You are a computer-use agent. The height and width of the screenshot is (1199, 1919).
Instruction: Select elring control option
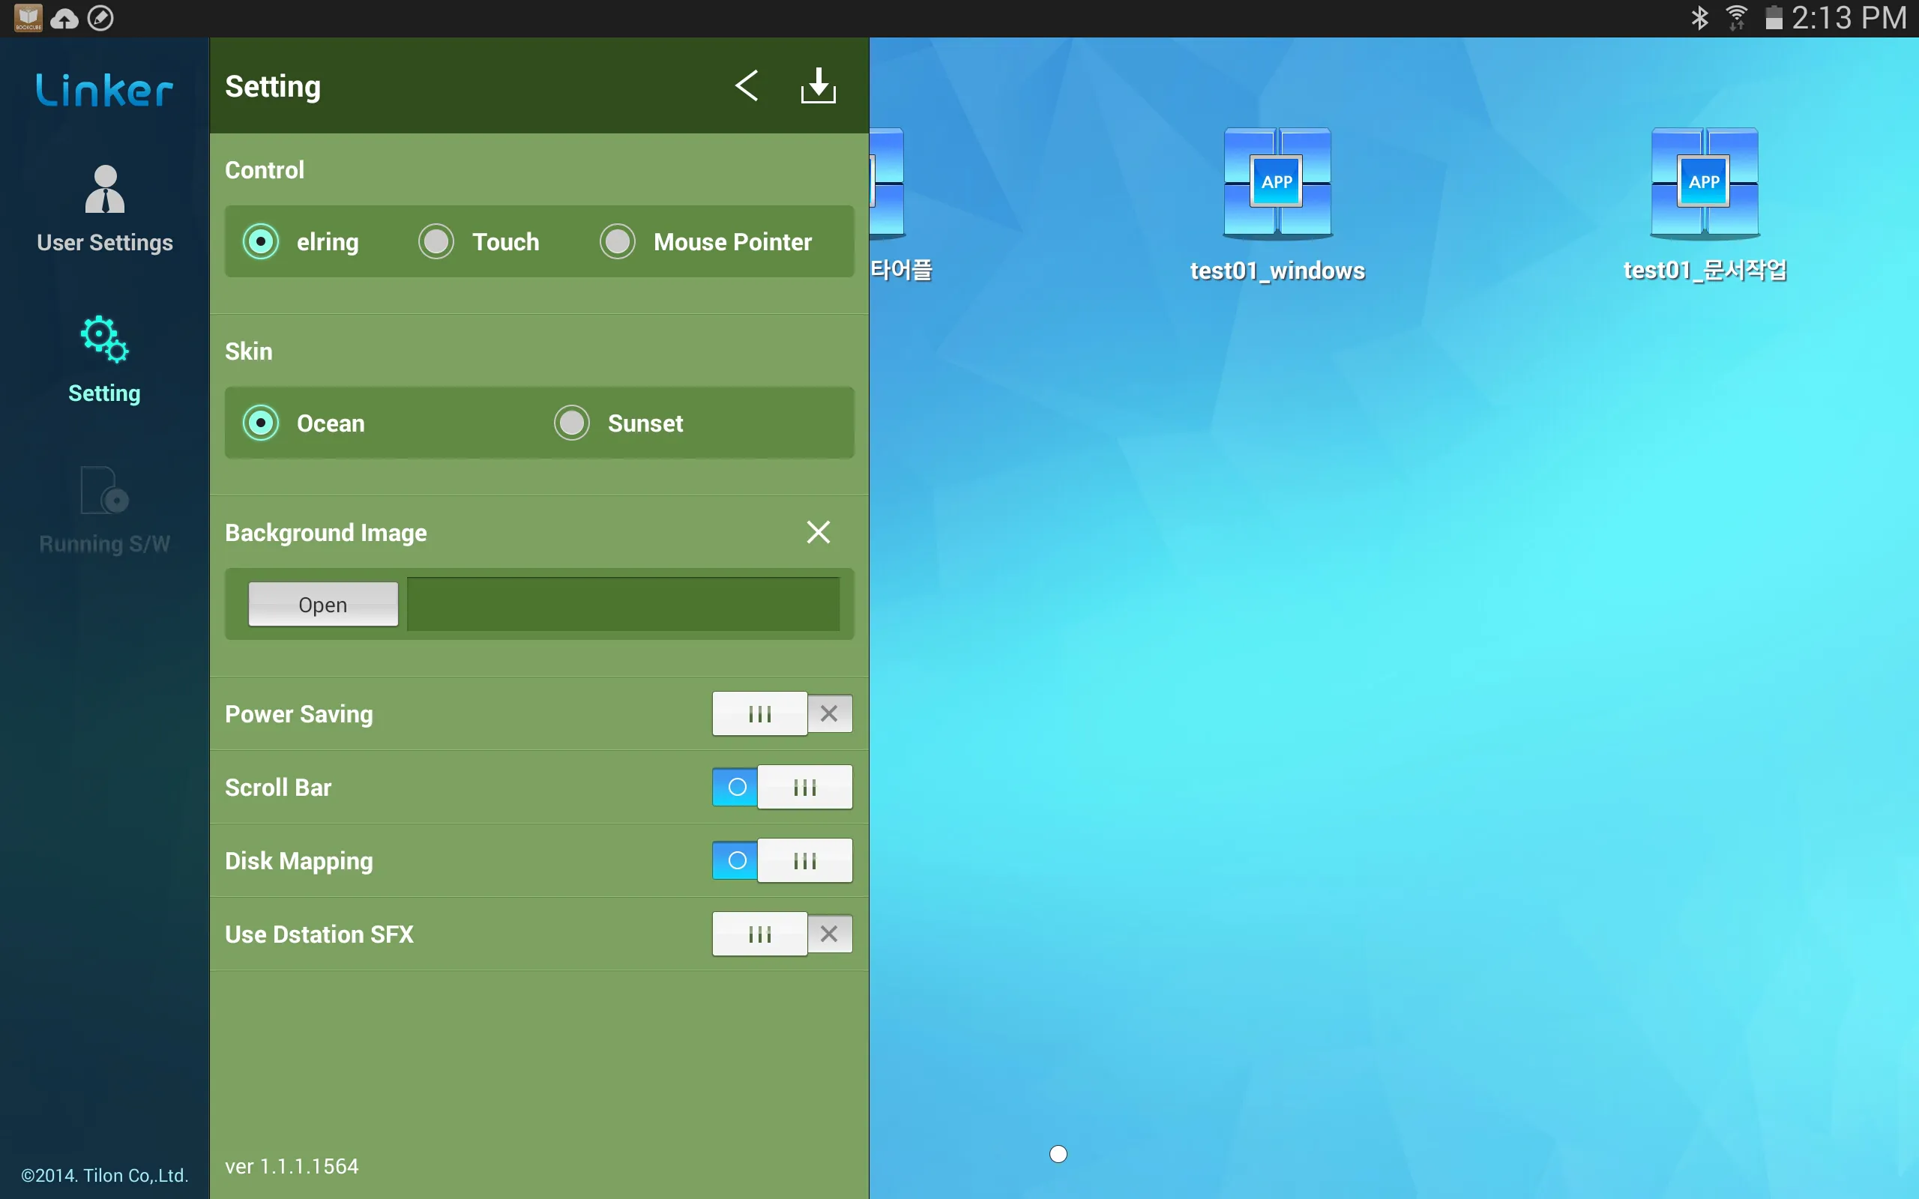click(x=259, y=241)
